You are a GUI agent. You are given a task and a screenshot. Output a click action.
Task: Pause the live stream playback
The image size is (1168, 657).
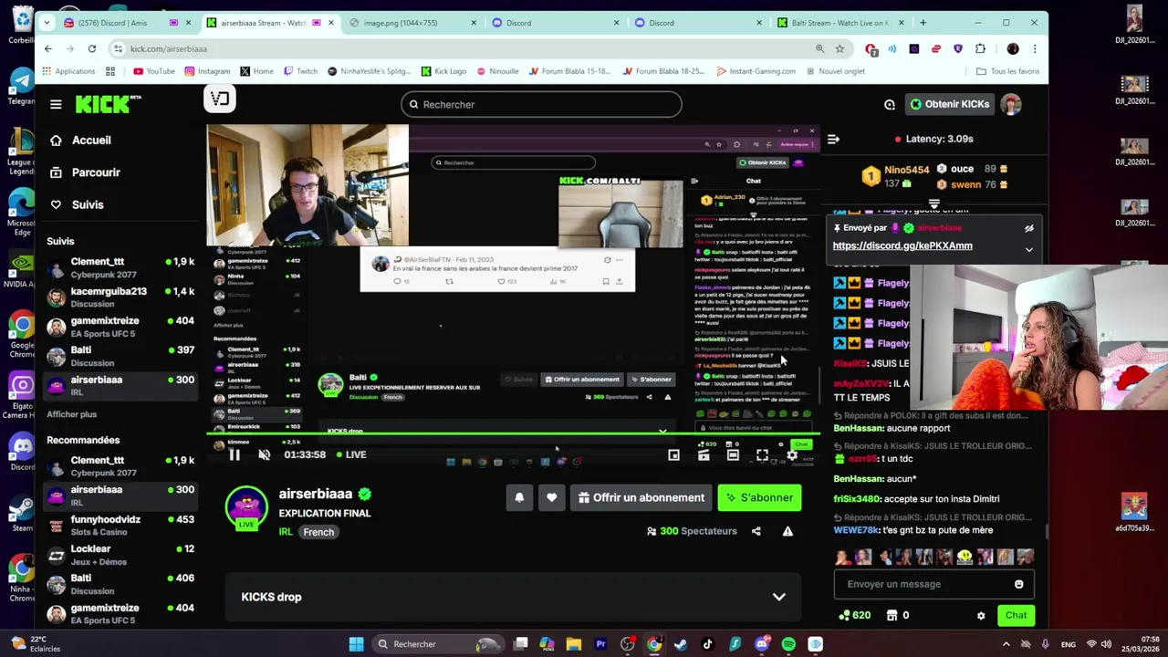point(235,454)
